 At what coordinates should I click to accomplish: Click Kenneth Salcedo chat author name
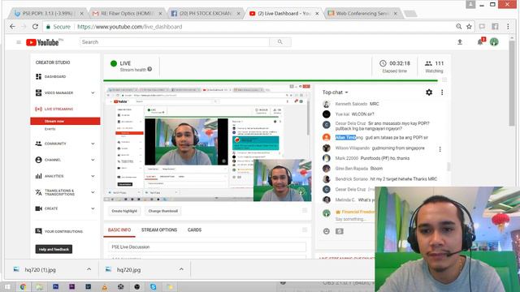[351, 104]
